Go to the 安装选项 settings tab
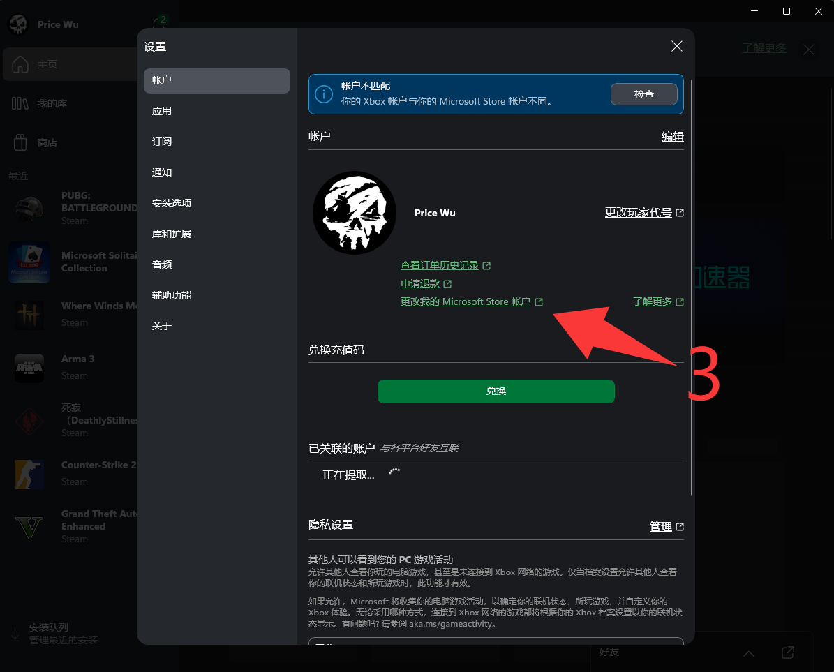Image resolution: width=834 pixels, height=672 pixels. [x=216, y=203]
